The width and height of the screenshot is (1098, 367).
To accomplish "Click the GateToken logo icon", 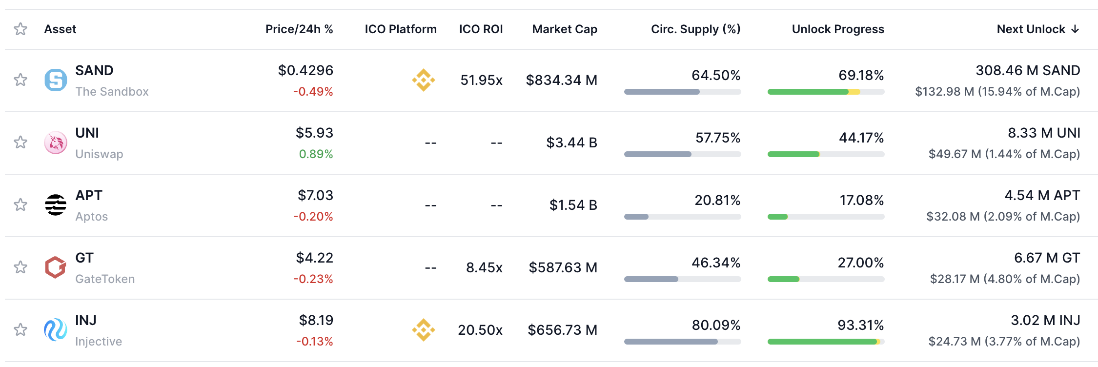I will coord(56,267).
